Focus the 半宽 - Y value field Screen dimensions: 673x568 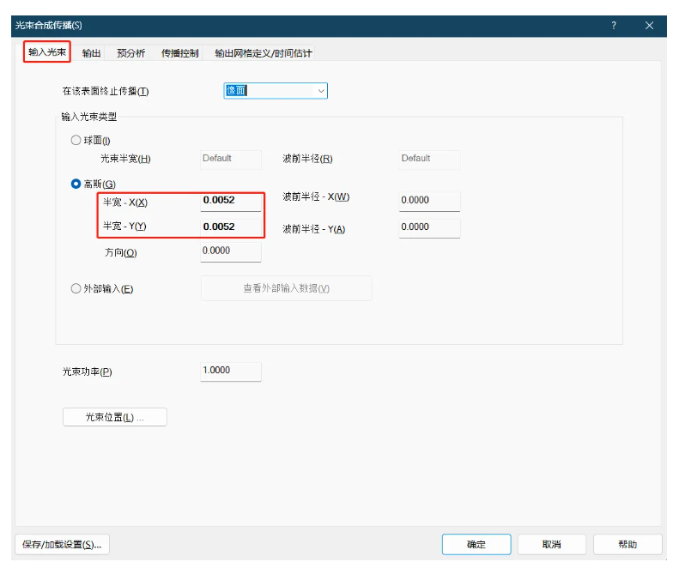click(230, 227)
